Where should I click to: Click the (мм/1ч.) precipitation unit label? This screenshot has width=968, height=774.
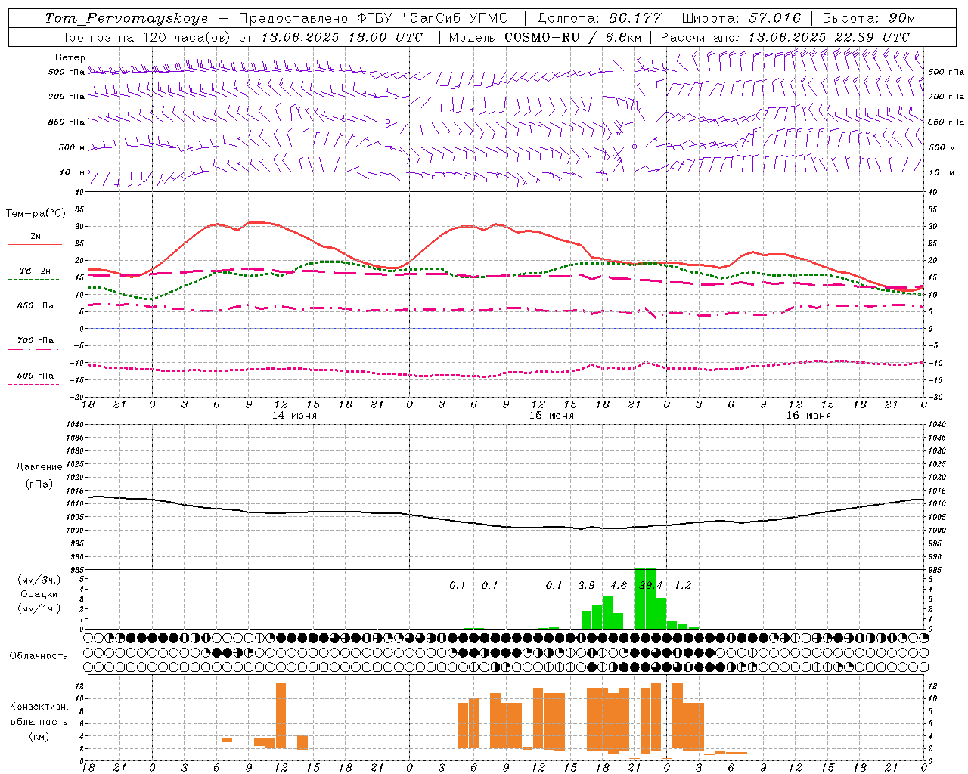click(39, 608)
